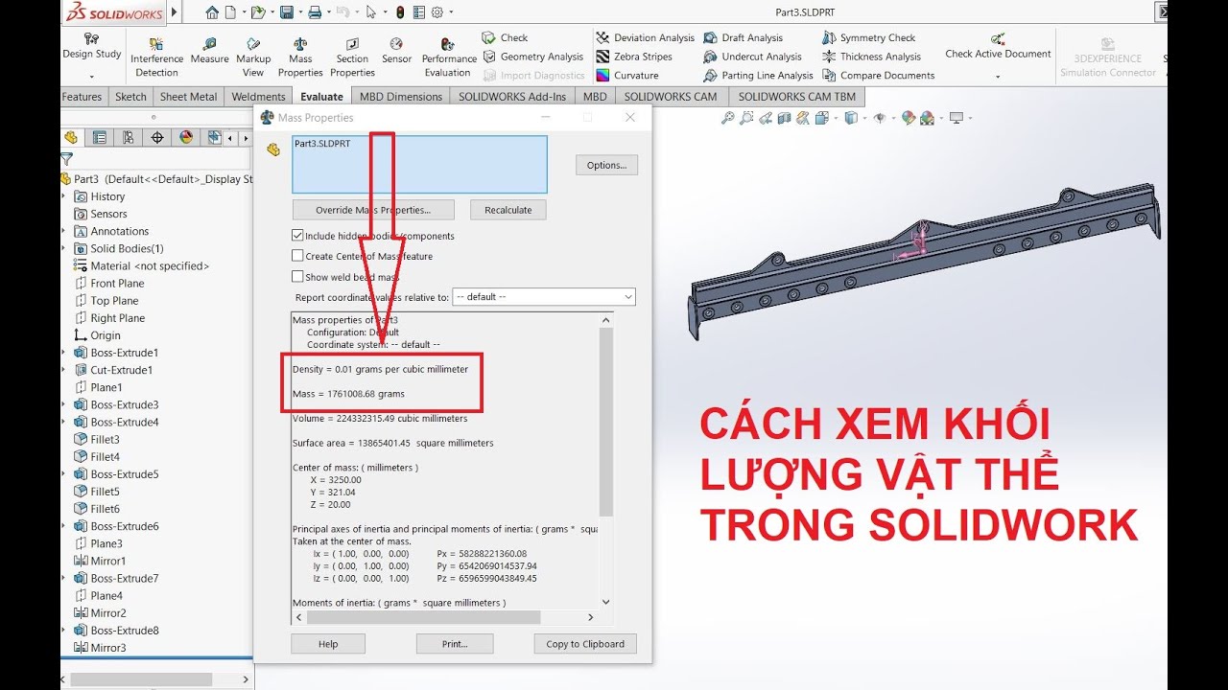The image size is (1228, 690).
Task: Switch to the Sheet Metal tab
Action: (189, 97)
